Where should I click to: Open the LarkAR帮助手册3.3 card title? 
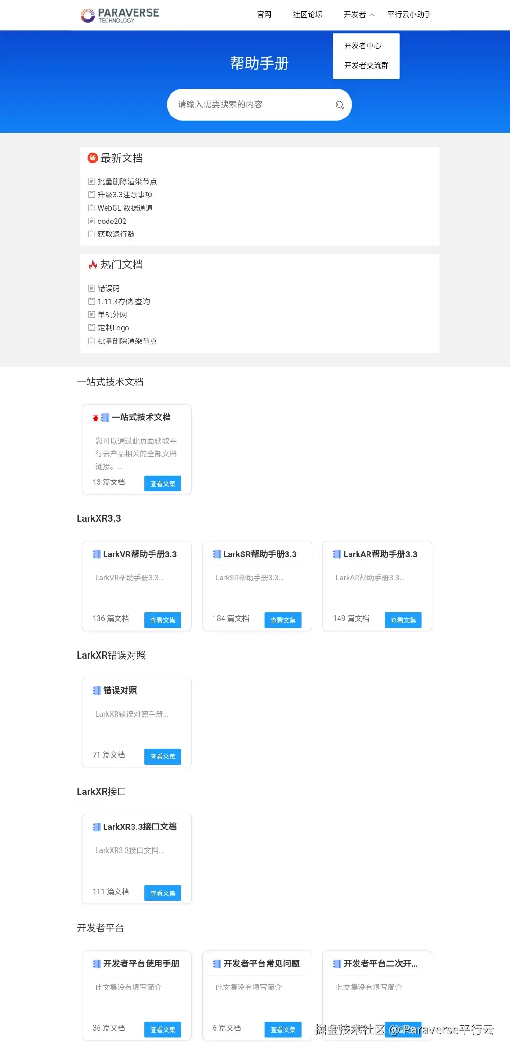coord(380,554)
